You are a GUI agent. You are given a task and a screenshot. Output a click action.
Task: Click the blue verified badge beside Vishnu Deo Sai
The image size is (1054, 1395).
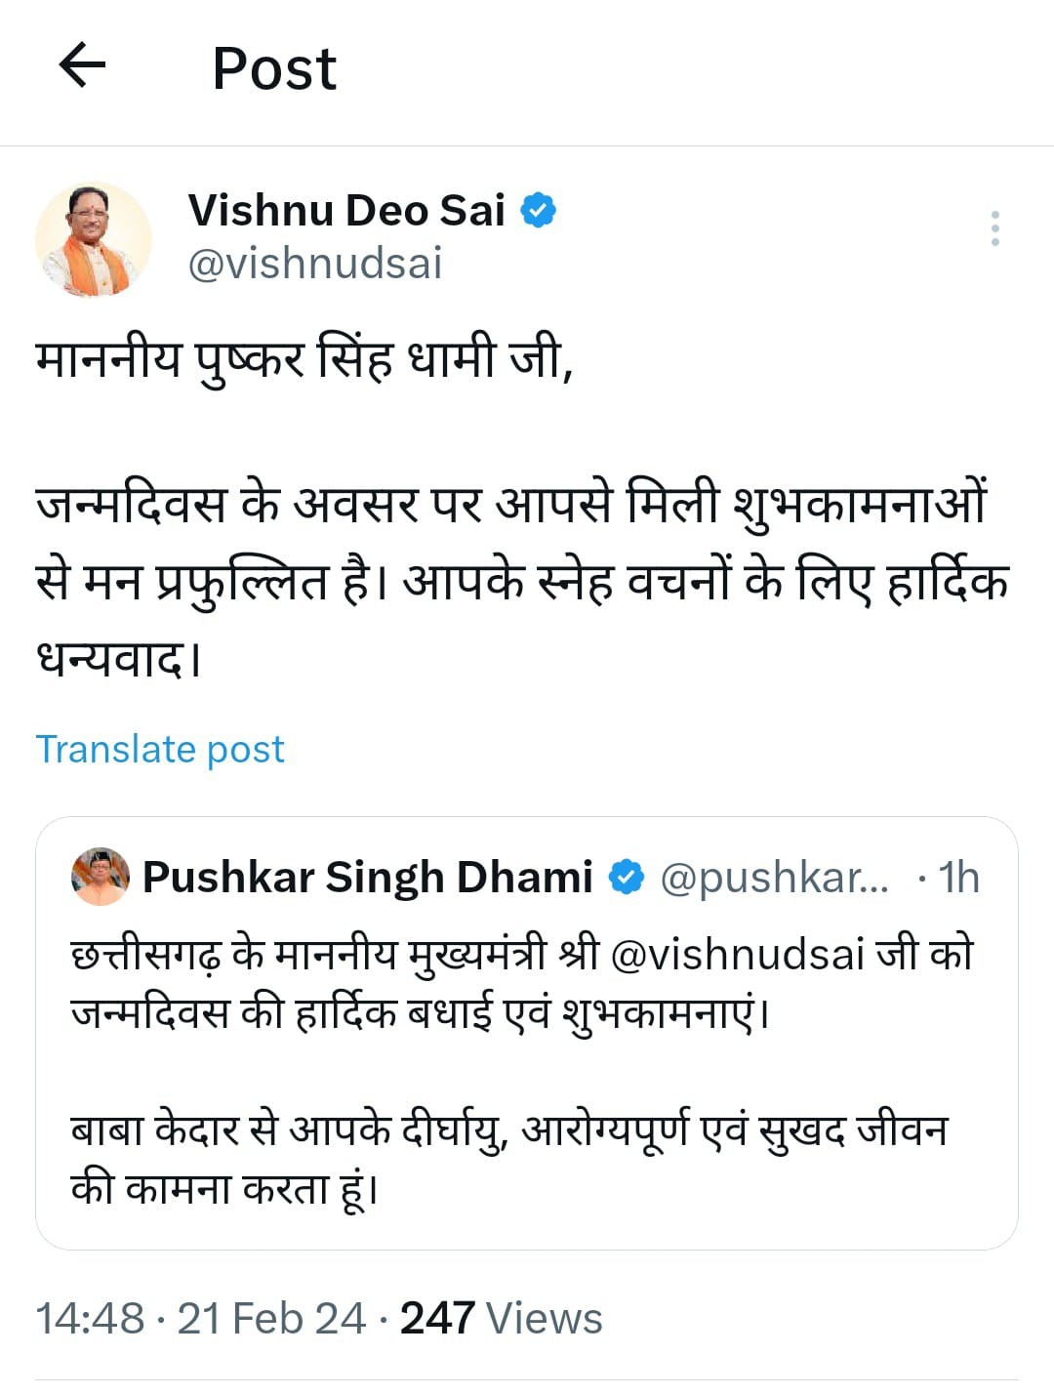pyautogui.click(x=538, y=211)
